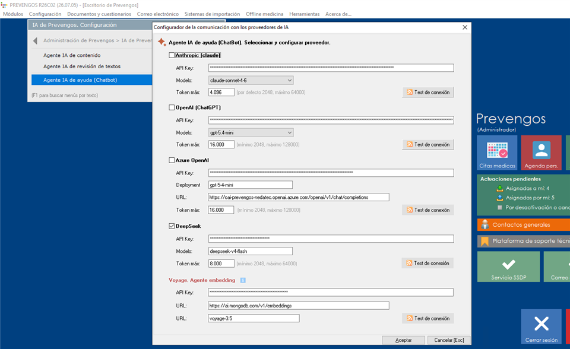Click the voyage-3.5 model field
570x349 pixels.
(254, 319)
